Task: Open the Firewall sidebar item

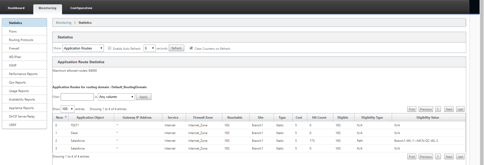Action: point(24,48)
